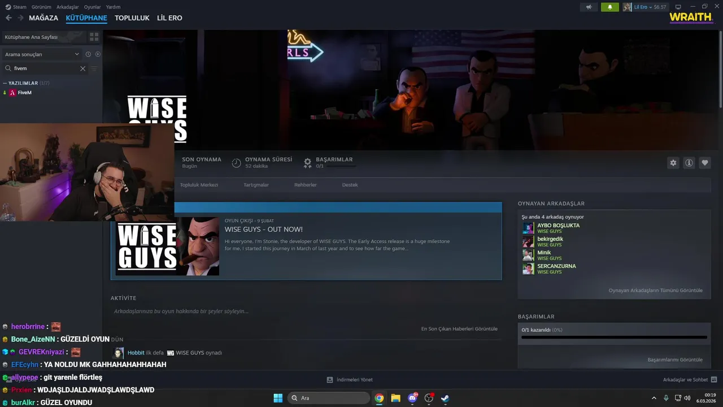The width and height of the screenshot is (723, 407).
Task: Open the advanced filter options icon
Action: coord(94,68)
